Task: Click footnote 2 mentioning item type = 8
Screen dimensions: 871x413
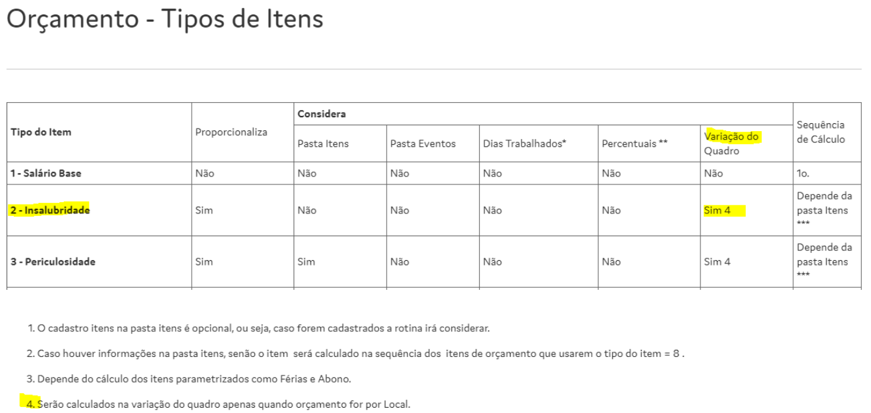Action: (356, 354)
